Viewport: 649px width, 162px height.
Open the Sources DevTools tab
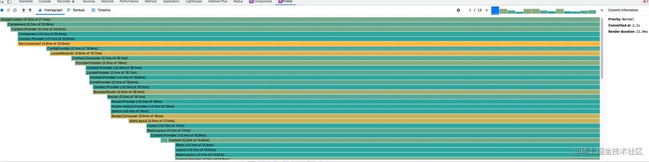pyautogui.click(x=89, y=2)
